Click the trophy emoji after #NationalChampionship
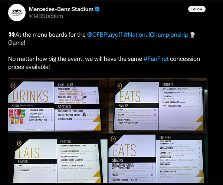Screen dimensions: 223x185 tap(193, 34)
